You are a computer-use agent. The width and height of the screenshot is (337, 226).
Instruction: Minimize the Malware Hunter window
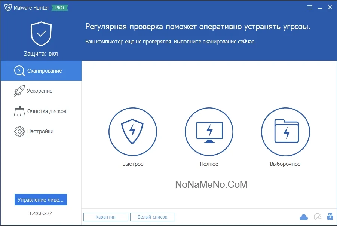(320, 7)
